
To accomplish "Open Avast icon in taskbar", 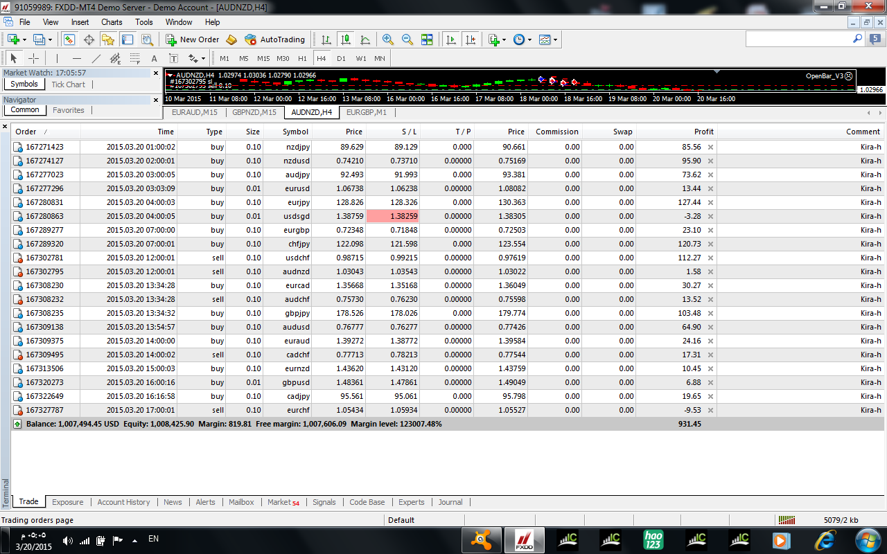I will click(481, 540).
